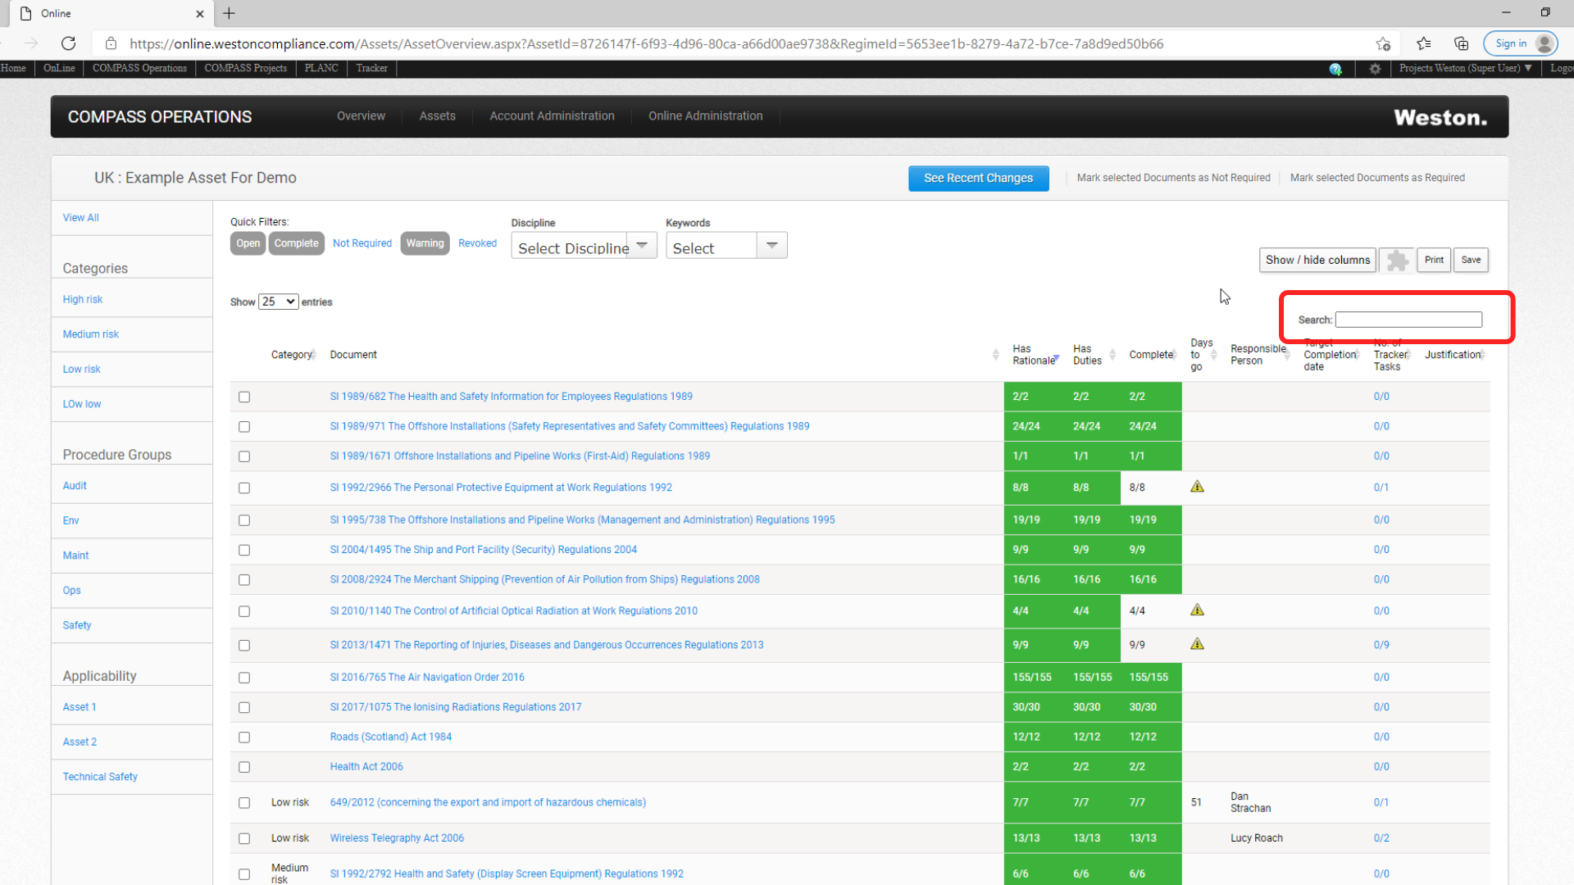Click Mark selected Documents as Required link

coord(1377,178)
